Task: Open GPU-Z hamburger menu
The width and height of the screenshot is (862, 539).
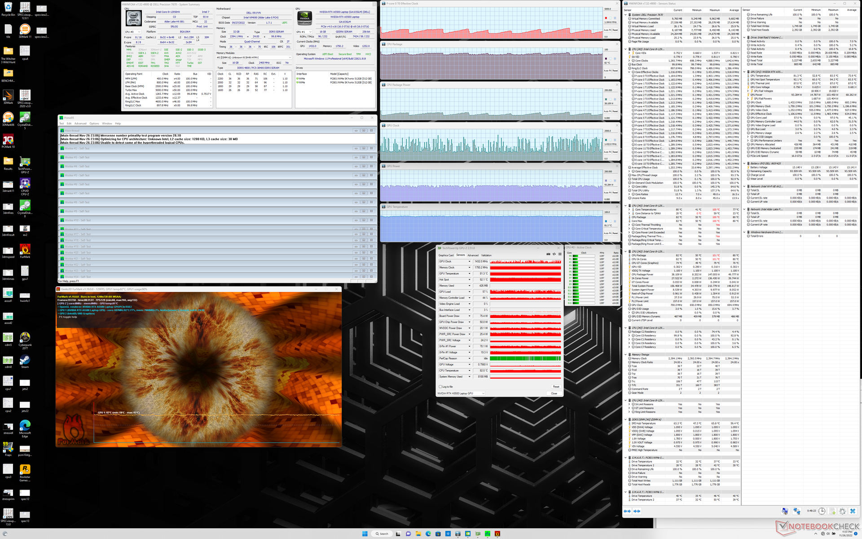Action: click(560, 254)
